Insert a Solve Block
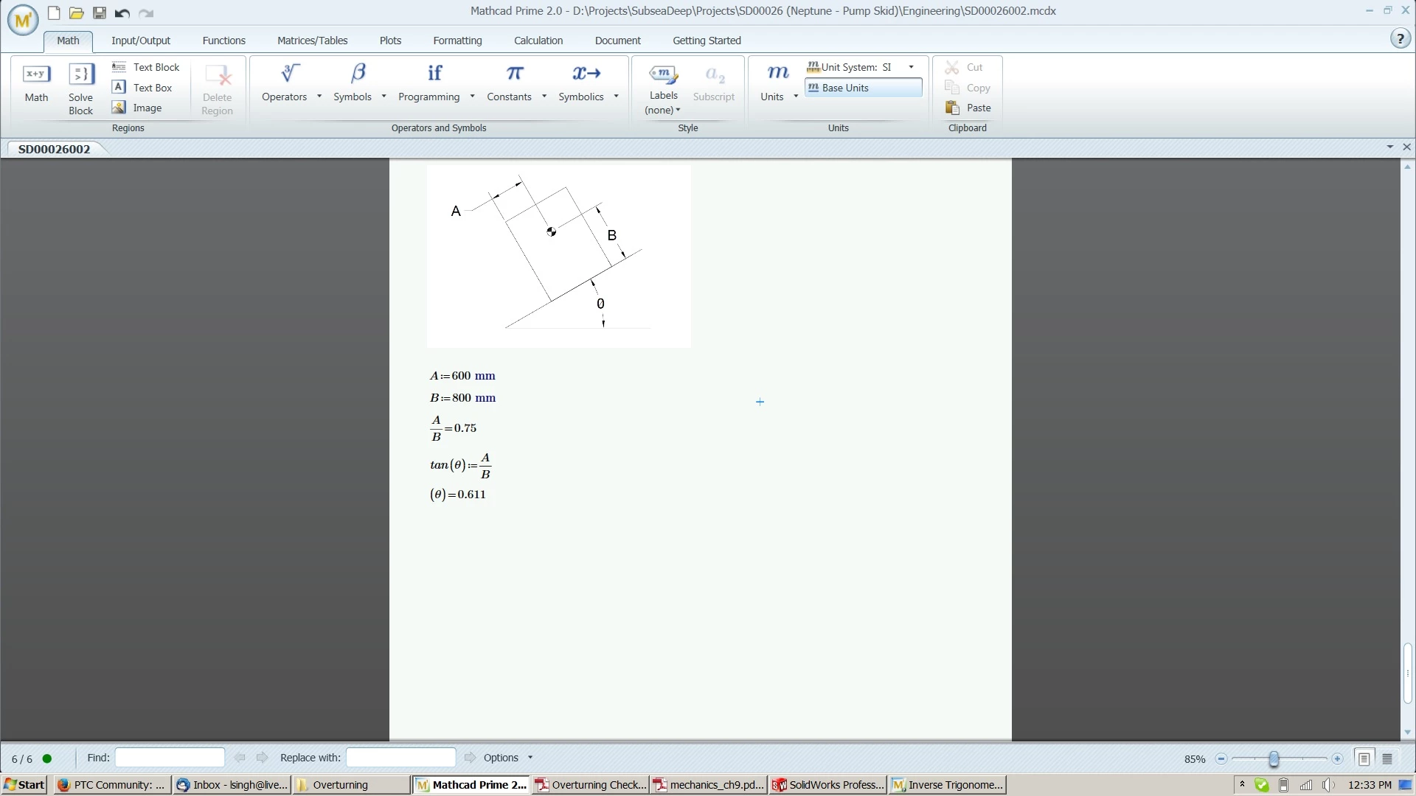The height and width of the screenshot is (796, 1416). pyautogui.click(x=80, y=88)
